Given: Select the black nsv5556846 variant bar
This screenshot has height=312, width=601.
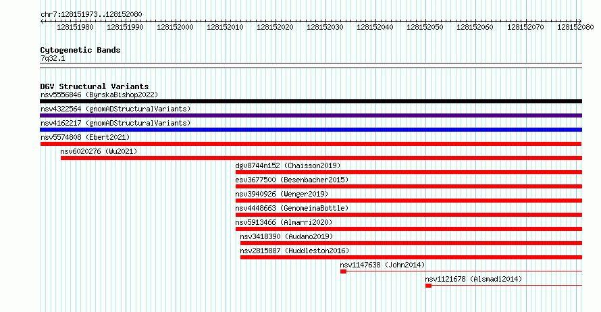Looking at the screenshot, I should pyautogui.click(x=311, y=101).
